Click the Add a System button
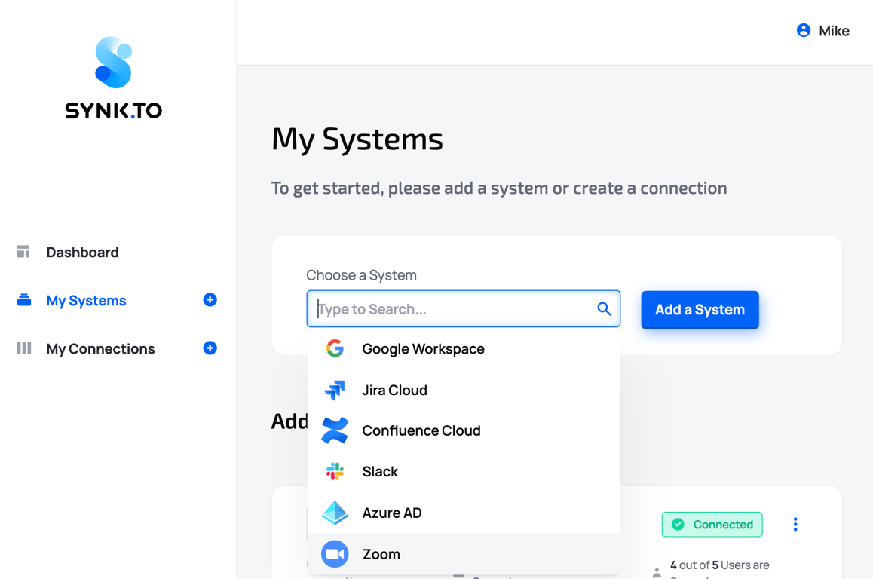The image size is (873, 579). pyautogui.click(x=700, y=310)
